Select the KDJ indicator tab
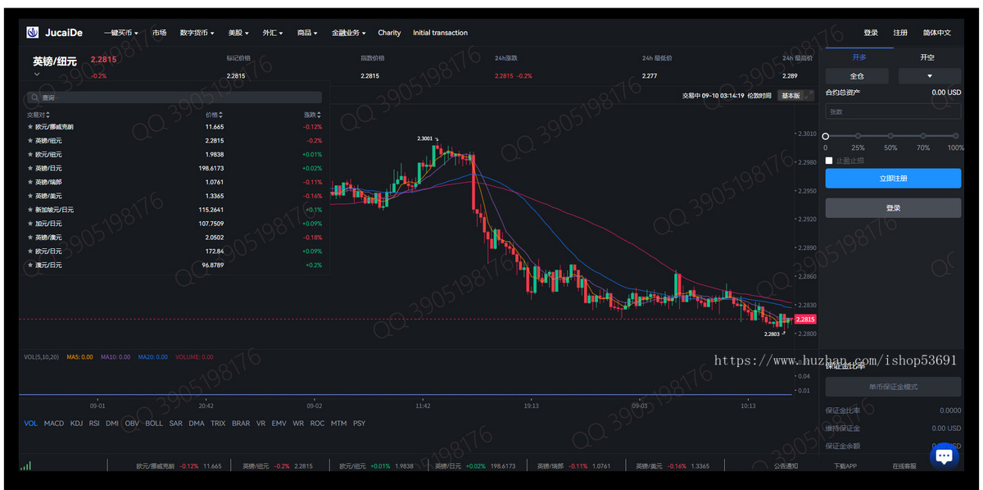983x490 pixels. [76, 424]
